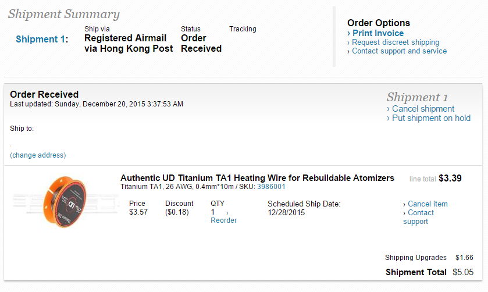This screenshot has width=488, height=292.
Task: Open the Authentic UD Titanium TA1 product title
Action: (257, 178)
